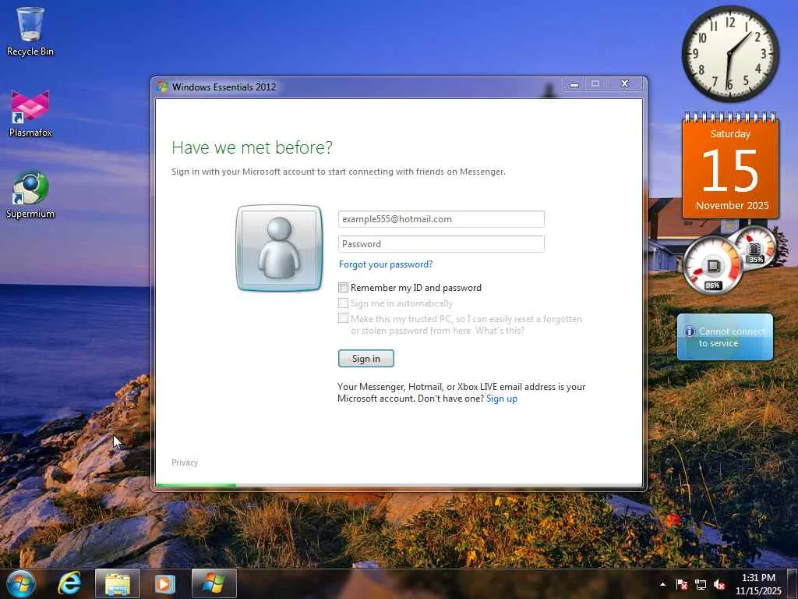Click the analog clock desktop gadget
This screenshot has height=599, width=798.
[x=729, y=54]
